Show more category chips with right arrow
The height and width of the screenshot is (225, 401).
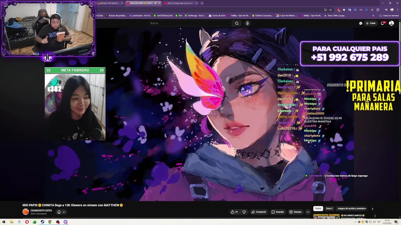pos(372,208)
